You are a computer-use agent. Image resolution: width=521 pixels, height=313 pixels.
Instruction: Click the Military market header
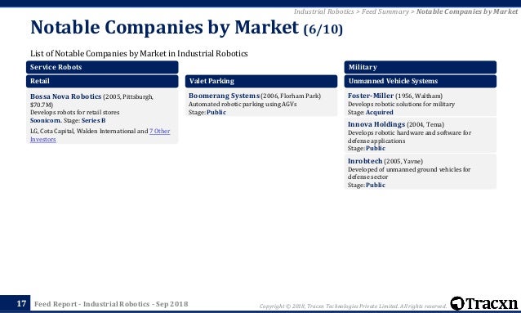pos(421,67)
